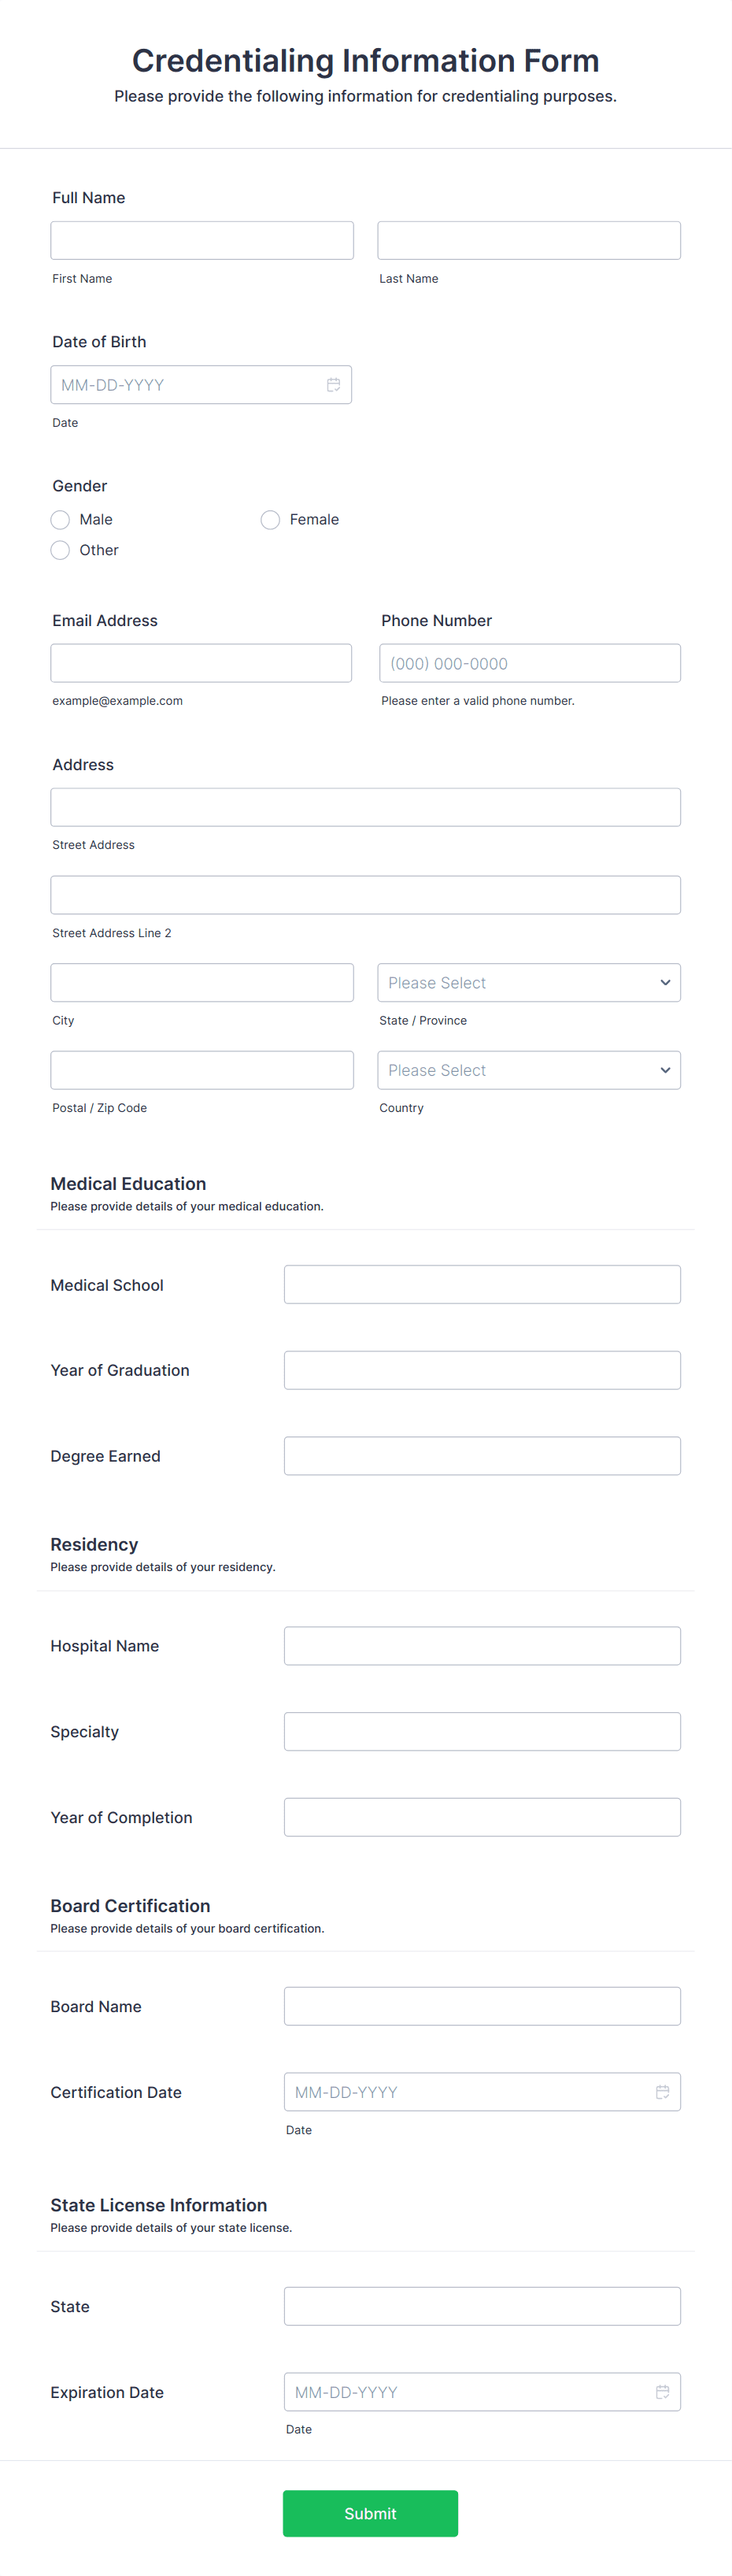The height and width of the screenshot is (2576, 732).
Task: Click the First Name input field
Action: 201,240
